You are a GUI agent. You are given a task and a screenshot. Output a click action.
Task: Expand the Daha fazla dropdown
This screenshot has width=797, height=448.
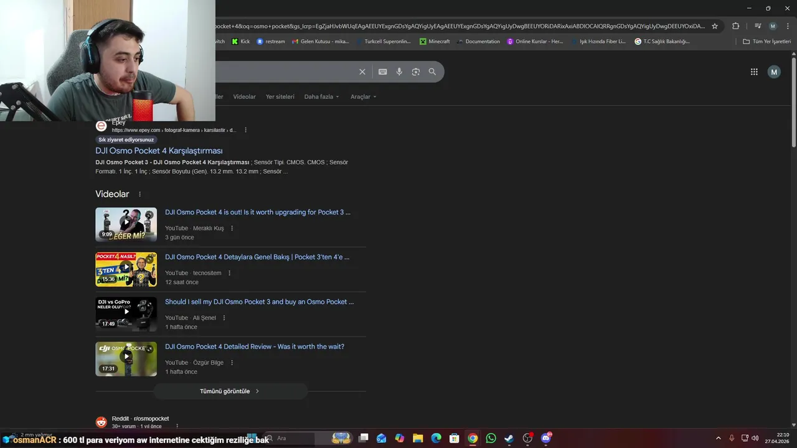coord(321,97)
